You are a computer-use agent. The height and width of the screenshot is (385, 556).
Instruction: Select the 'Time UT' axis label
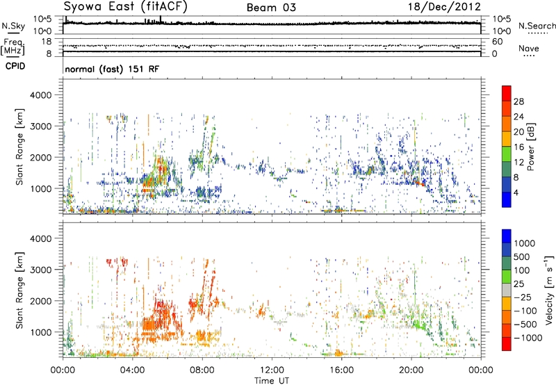click(x=272, y=381)
